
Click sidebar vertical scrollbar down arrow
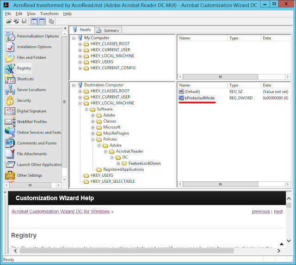(64, 179)
